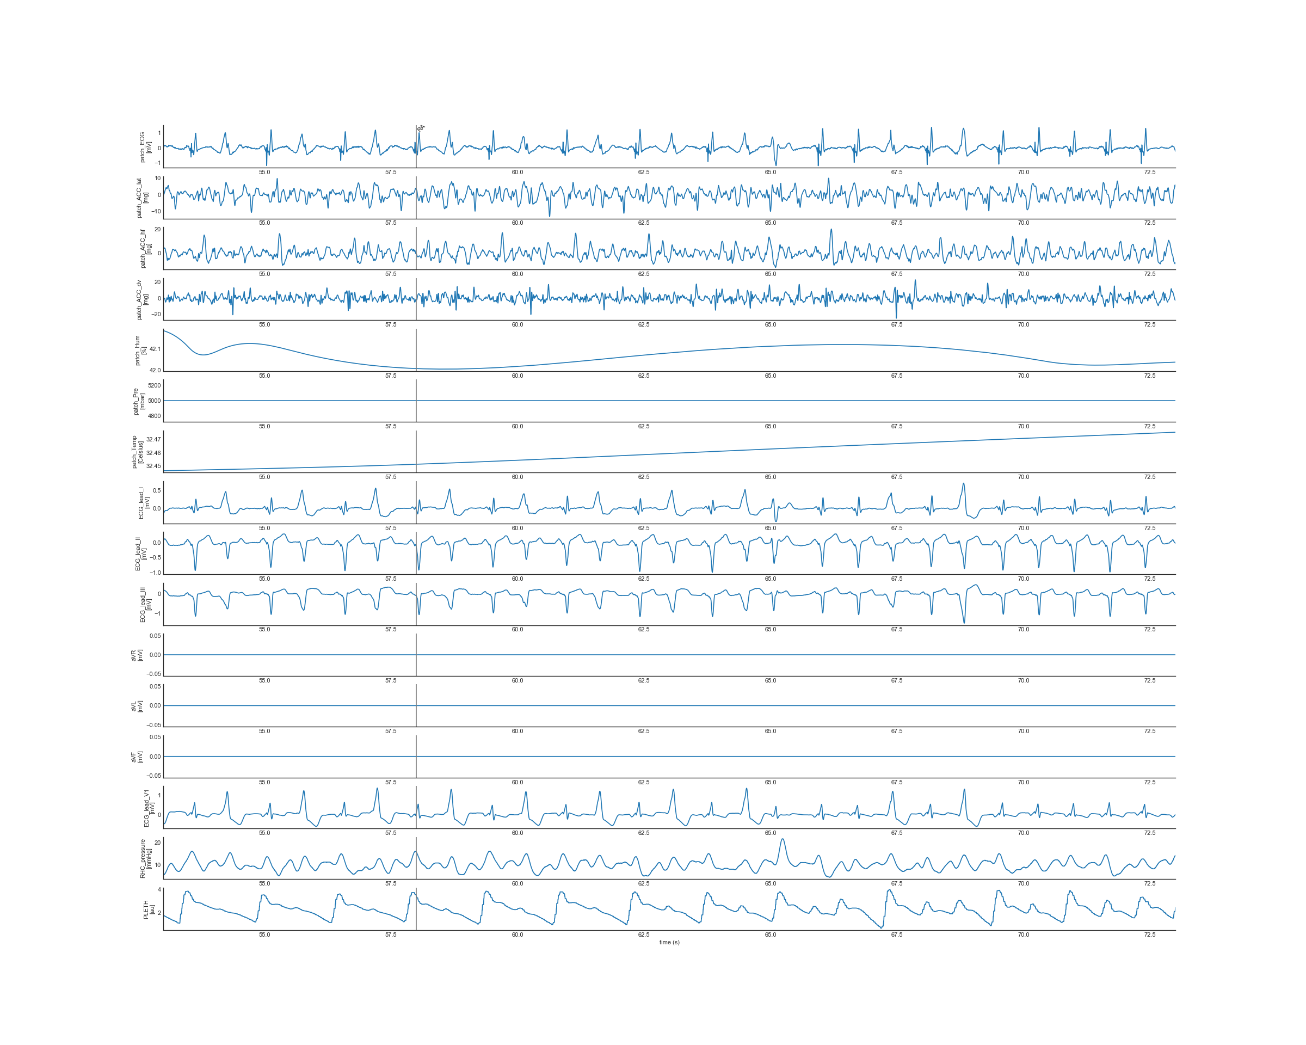Click the tall RHC_pressure peak near 65 seconds
1306x1045 pixels.
tap(783, 840)
